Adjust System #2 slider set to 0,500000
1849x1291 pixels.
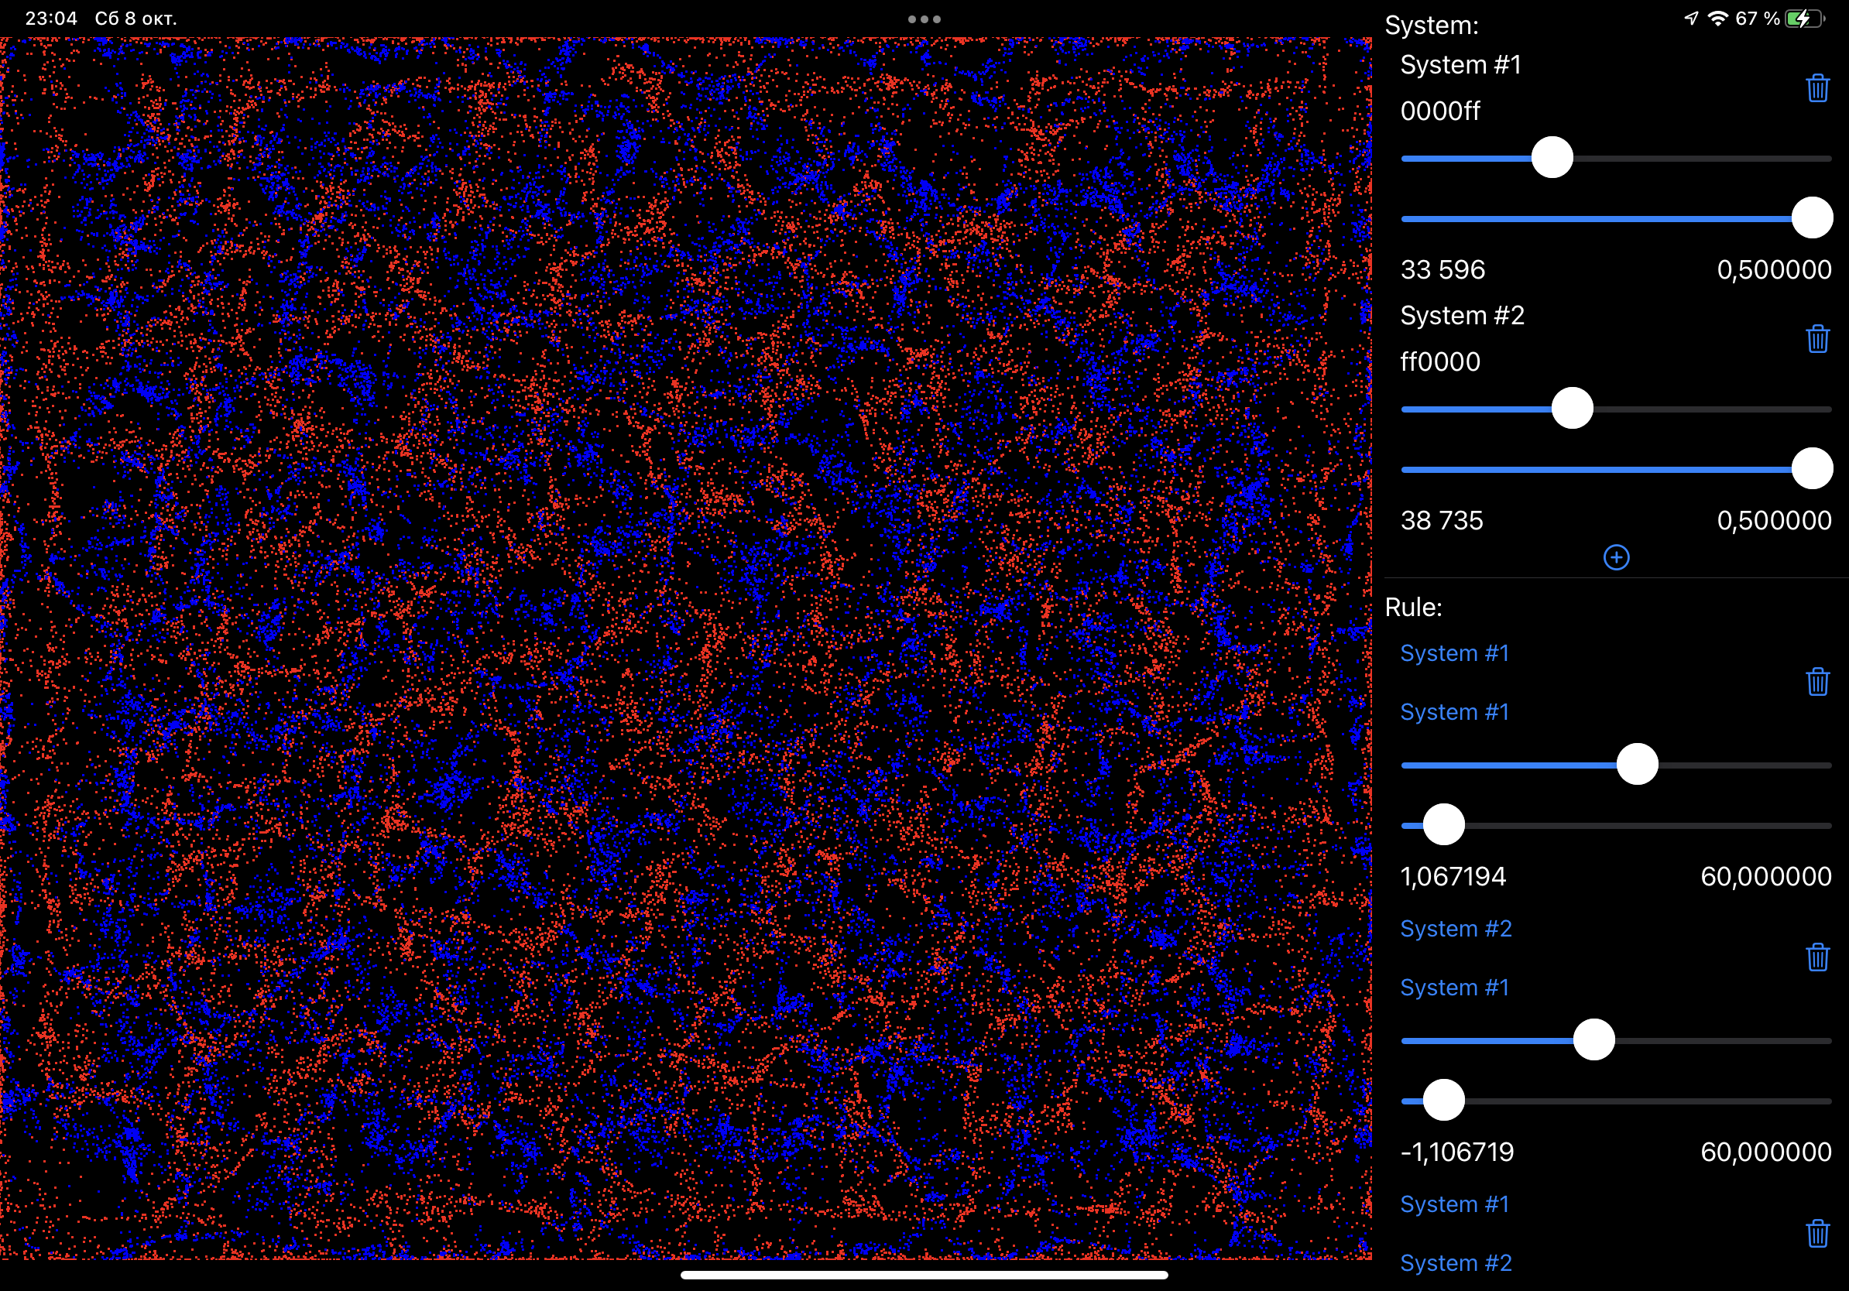[x=1615, y=468]
